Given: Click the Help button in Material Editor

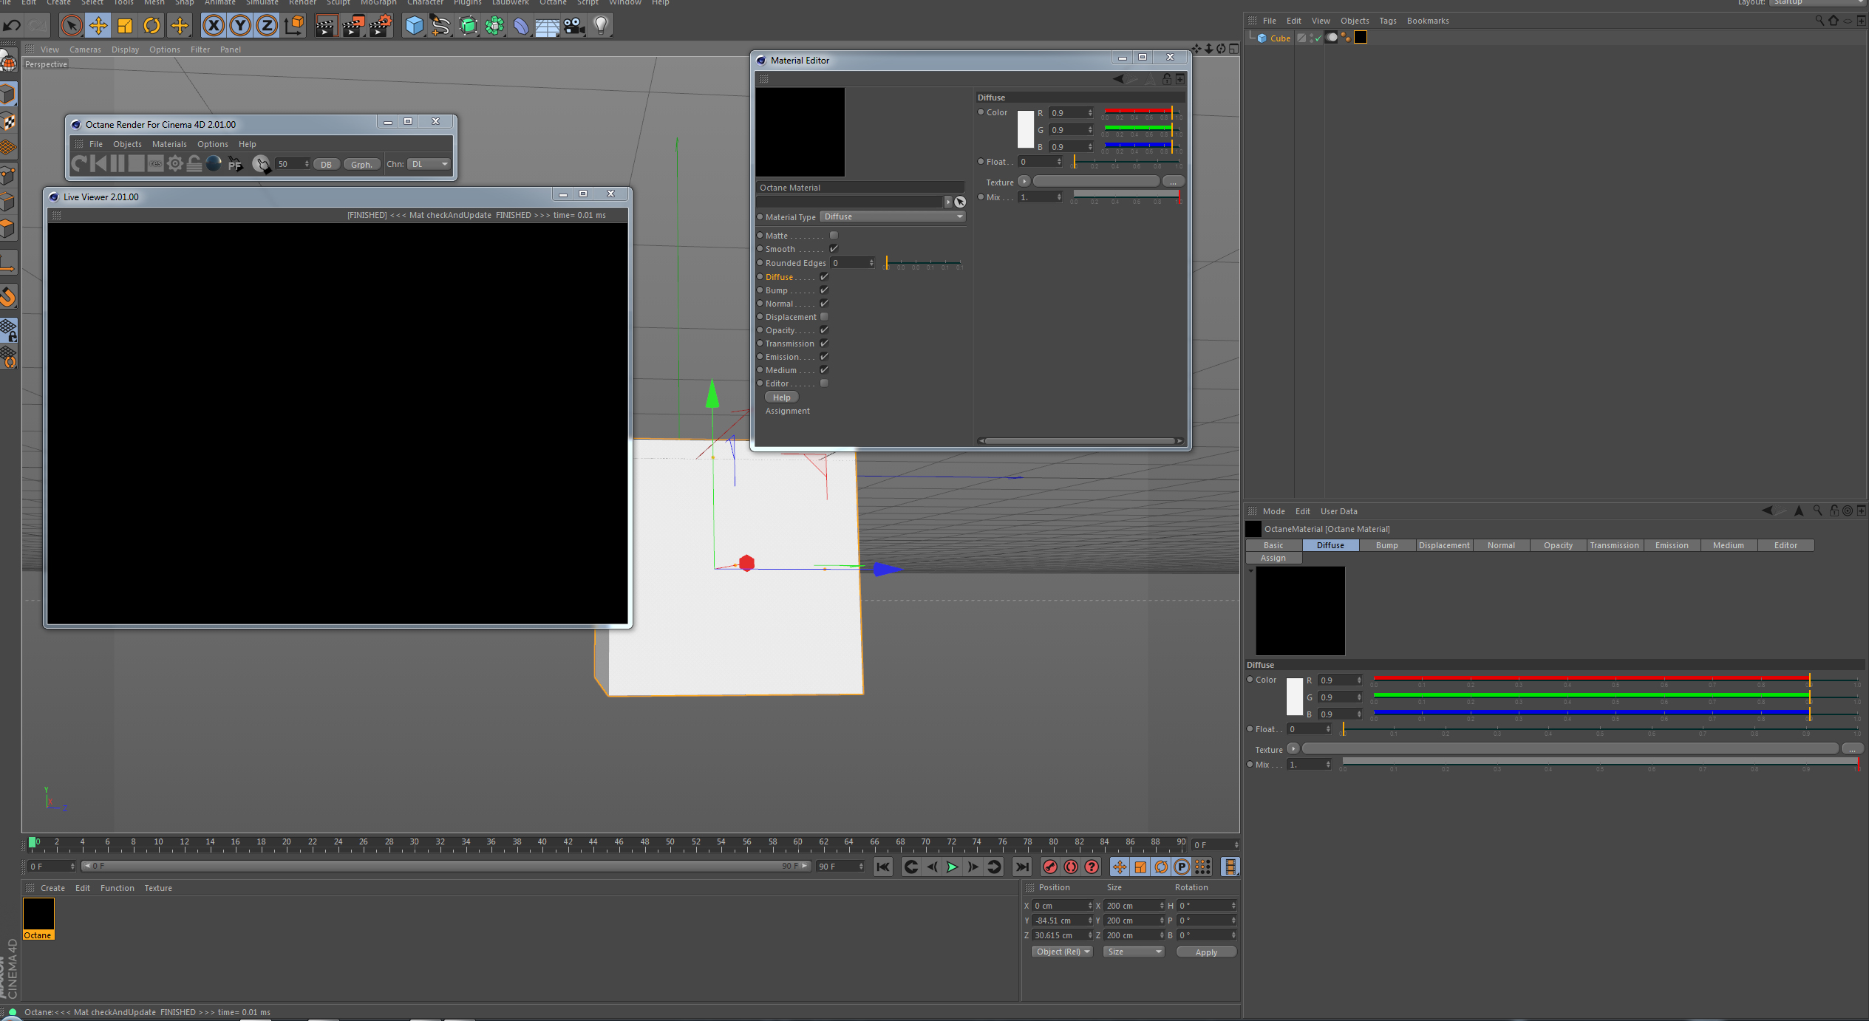Looking at the screenshot, I should (x=781, y=397).
